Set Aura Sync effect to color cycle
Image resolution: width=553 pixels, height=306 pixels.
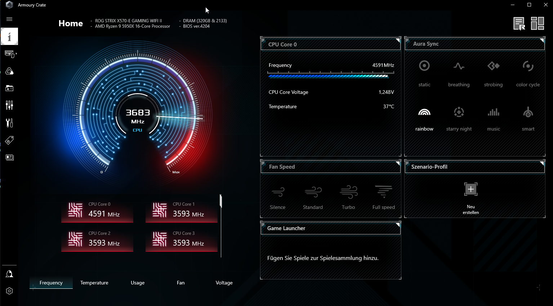pyautogui.click(x=528, y=74)
